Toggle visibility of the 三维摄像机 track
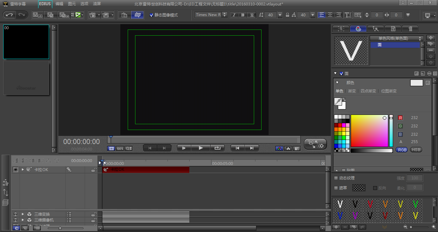438x232 pixels. point(15,220)
